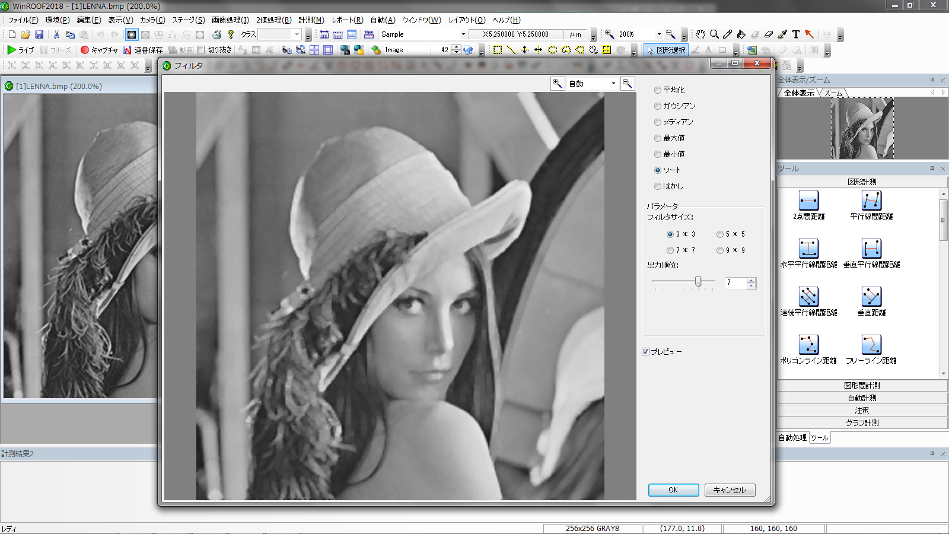Image resolution: width=949 pixels, height=534 pixels.
Task: Click the zoom-in icon in Filter dialog
Action: 558,84
